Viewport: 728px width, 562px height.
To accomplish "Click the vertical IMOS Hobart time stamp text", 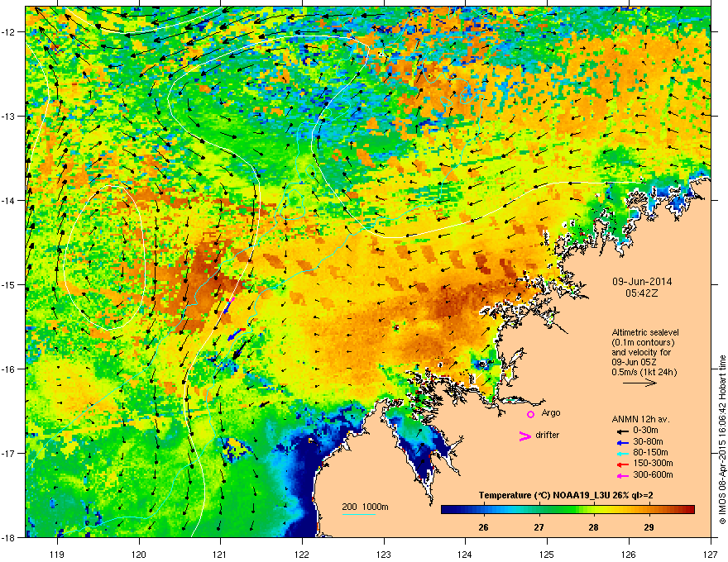I will 722,440.
